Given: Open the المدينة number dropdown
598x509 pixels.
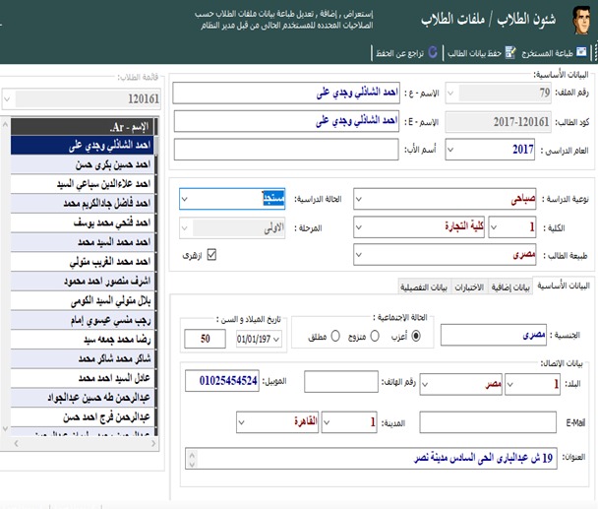Looking at the screenshot, I should tap(327, 422).
